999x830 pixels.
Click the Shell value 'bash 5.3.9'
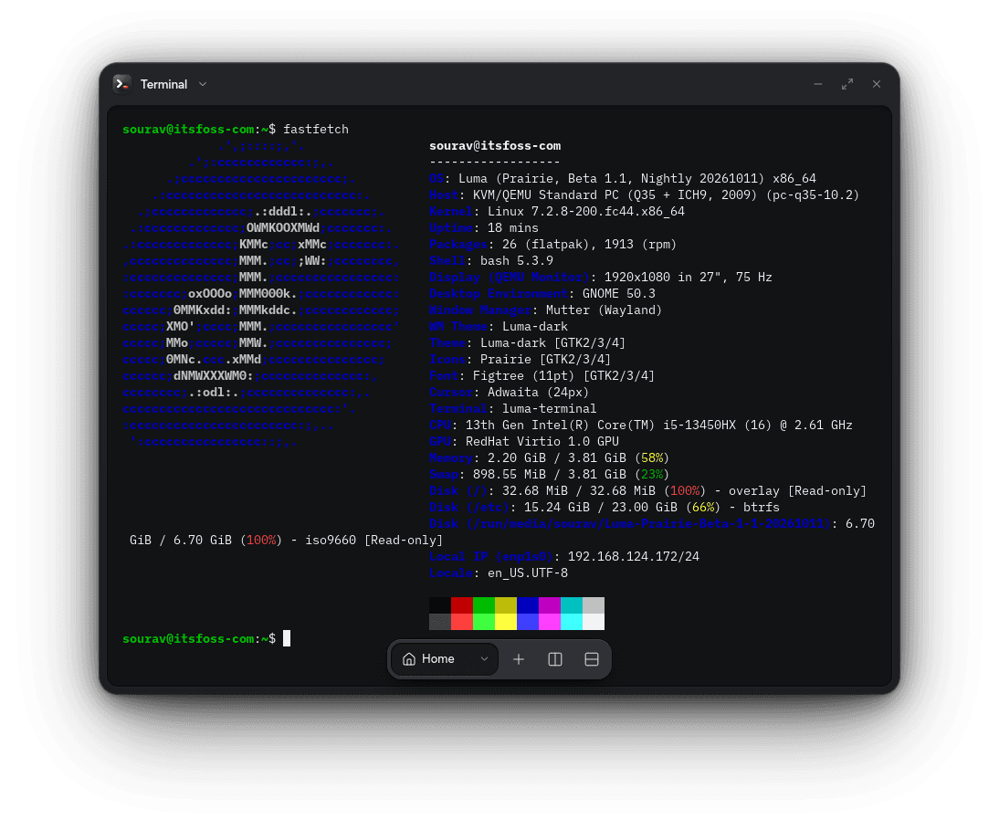[517, 261]
